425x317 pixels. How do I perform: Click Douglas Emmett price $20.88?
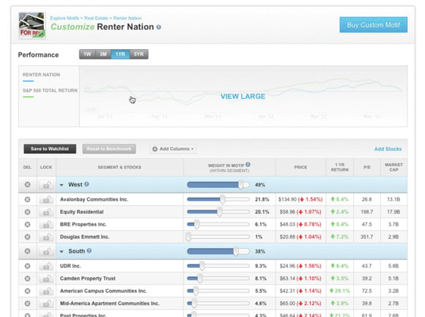click(287, 237)
